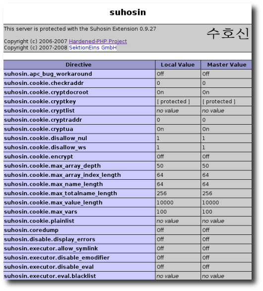Click local value 50 of max_array_depth
The width and height of the screenshot is (263, 291).
click(160, 166)
